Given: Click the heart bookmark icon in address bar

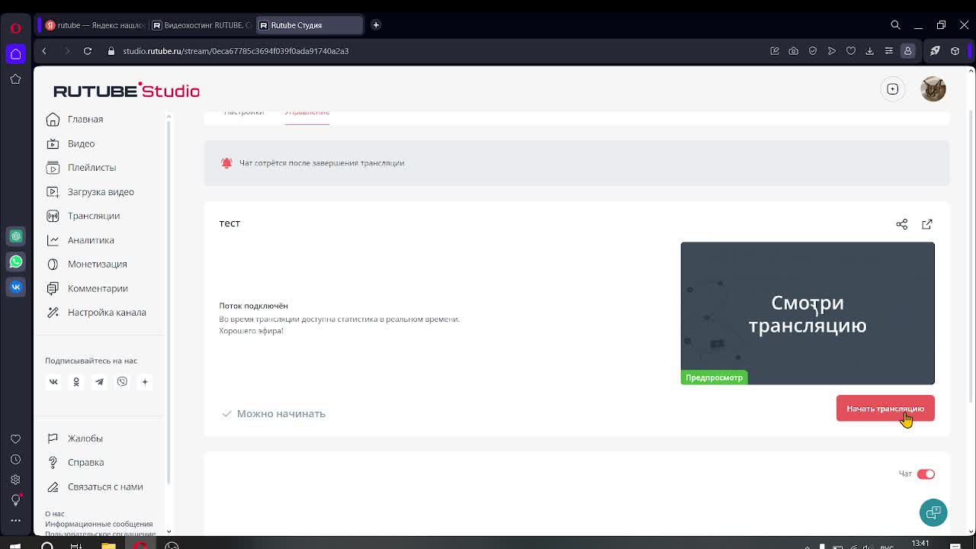Looking at the screenshot, I should pyautogui.click(x=851, y=51).
